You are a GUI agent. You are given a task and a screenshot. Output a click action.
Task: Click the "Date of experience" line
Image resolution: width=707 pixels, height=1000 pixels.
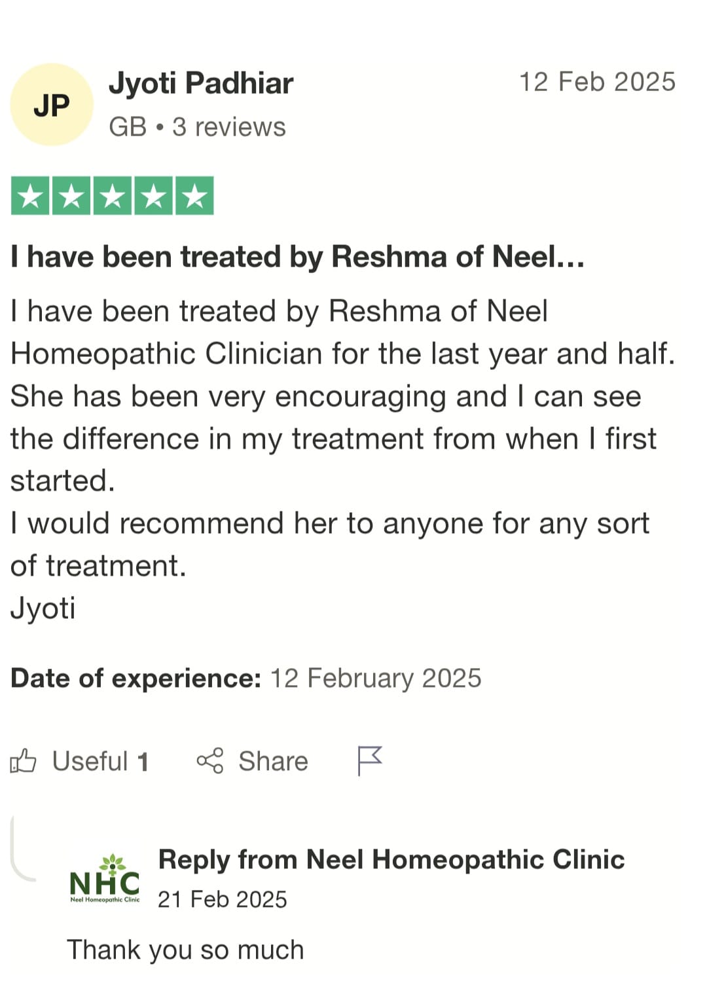245,678
